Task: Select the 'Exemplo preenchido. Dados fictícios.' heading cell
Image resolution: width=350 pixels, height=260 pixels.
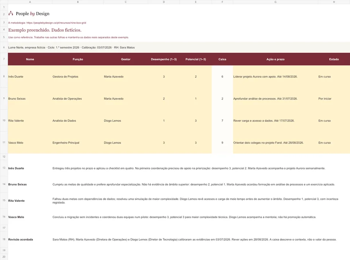Action: pos(44,30)
